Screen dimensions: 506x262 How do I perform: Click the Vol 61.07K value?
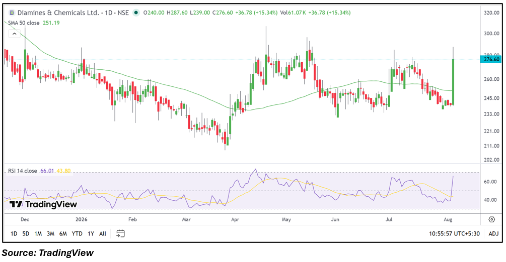[293, 13]
